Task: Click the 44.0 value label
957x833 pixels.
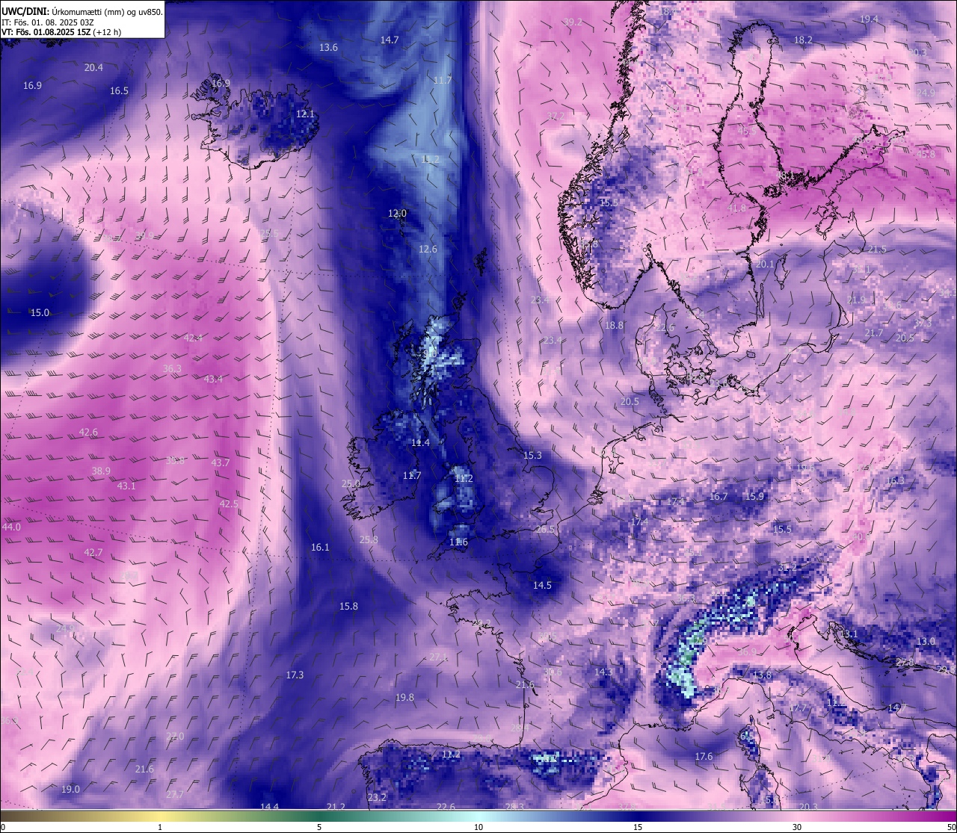Action: [x=11, y=527]
